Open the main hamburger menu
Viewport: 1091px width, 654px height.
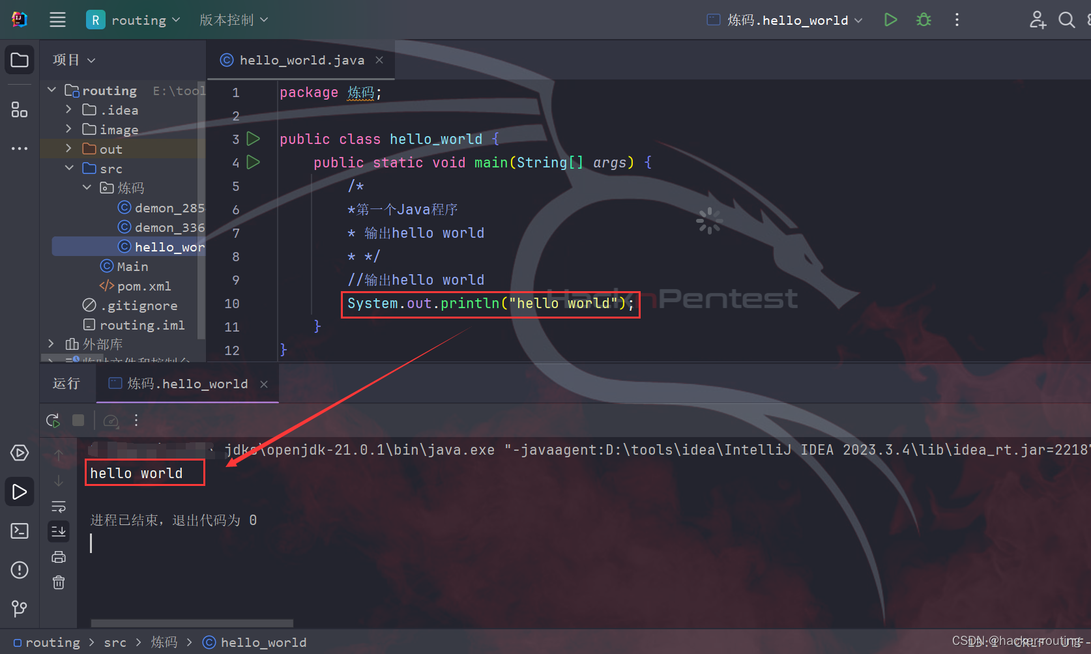(x=57, y=20)
